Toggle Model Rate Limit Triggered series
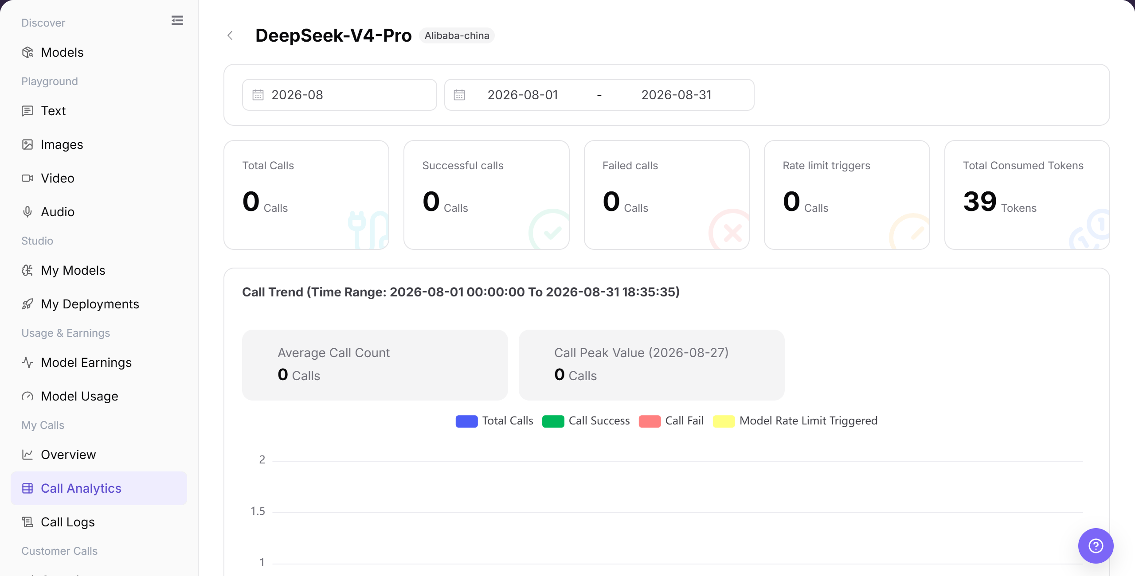Screen dimensions: 1135x576 795,421
